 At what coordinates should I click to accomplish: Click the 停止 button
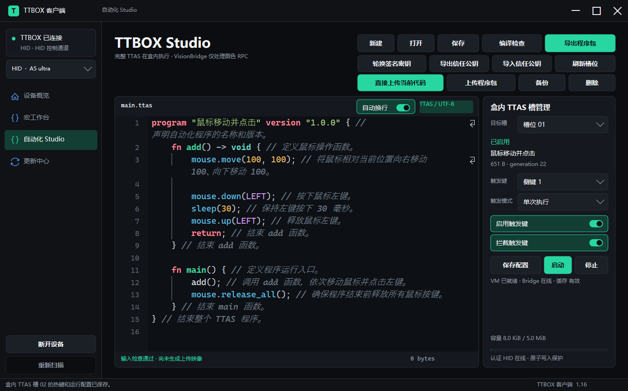pyautogui.click(x=592, y=265)
